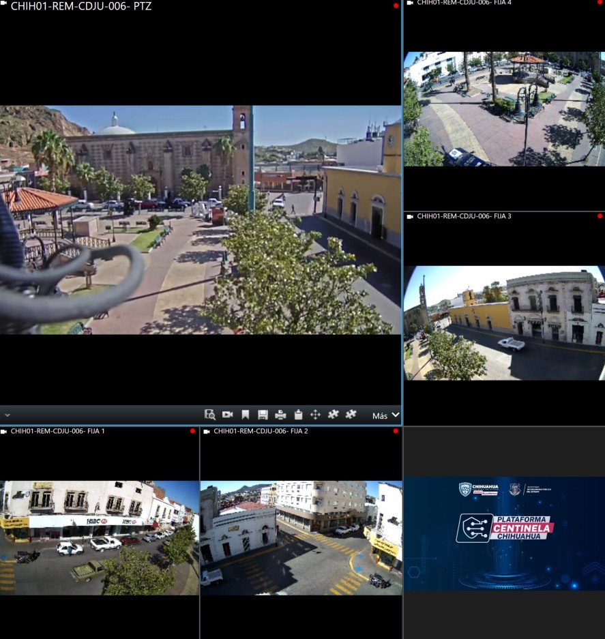Image resolution: width=605 pixels, height=639 pixels.
Task: Click the Plataforma Centinela Chihuahua banner
Action: coord(504,533)
